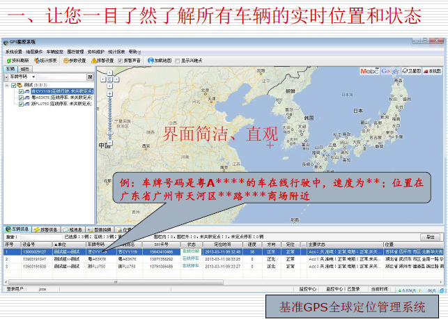Open the 系统设置 menu
Viewport: 448px width, 319px height.
click(13, 52)
